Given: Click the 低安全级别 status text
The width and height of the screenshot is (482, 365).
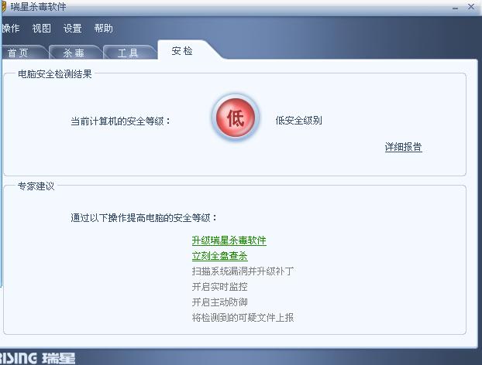Looking at the screenshot, I should [299, 121].
